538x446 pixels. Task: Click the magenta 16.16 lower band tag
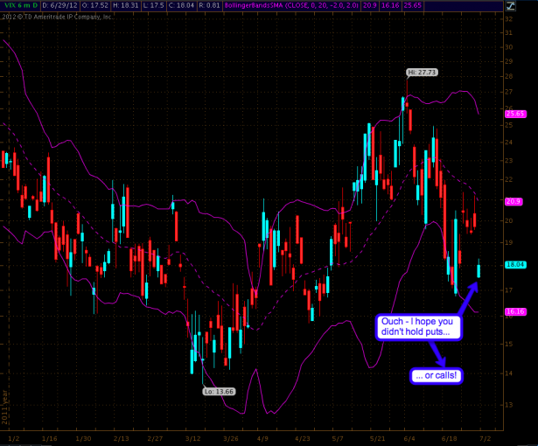514,311
